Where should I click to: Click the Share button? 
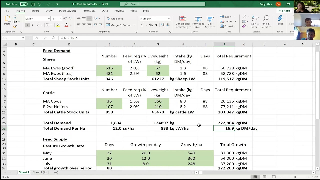pos(284,11)
